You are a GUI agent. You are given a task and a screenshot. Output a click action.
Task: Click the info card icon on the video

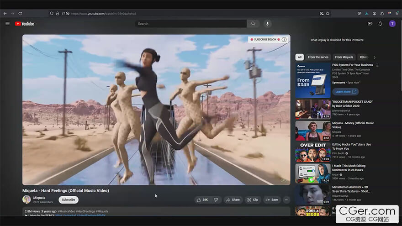pyautogui.click(x=284, y=40)
